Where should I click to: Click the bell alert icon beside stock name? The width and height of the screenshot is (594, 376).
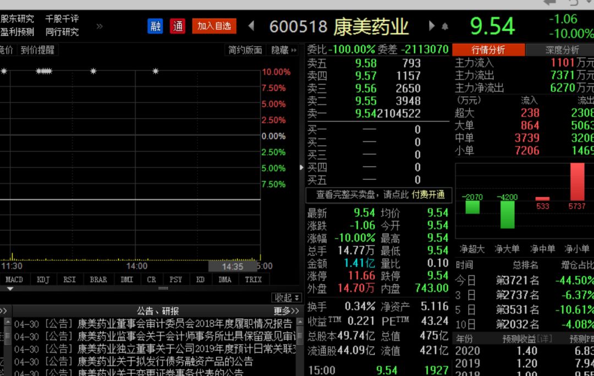click(445, 26)
